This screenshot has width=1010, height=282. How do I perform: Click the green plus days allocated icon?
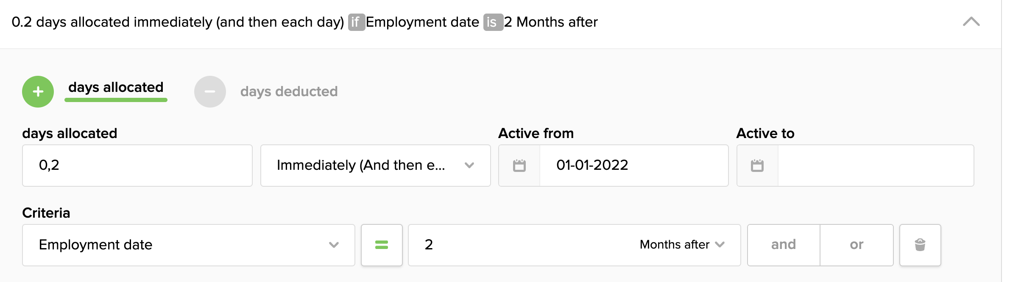(x=38, y=91)
